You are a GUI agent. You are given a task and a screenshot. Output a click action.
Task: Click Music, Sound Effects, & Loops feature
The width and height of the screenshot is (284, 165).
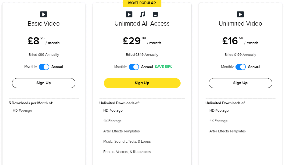coord(127,141)
